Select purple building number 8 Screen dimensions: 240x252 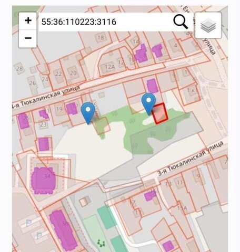(x=141, y=54)
